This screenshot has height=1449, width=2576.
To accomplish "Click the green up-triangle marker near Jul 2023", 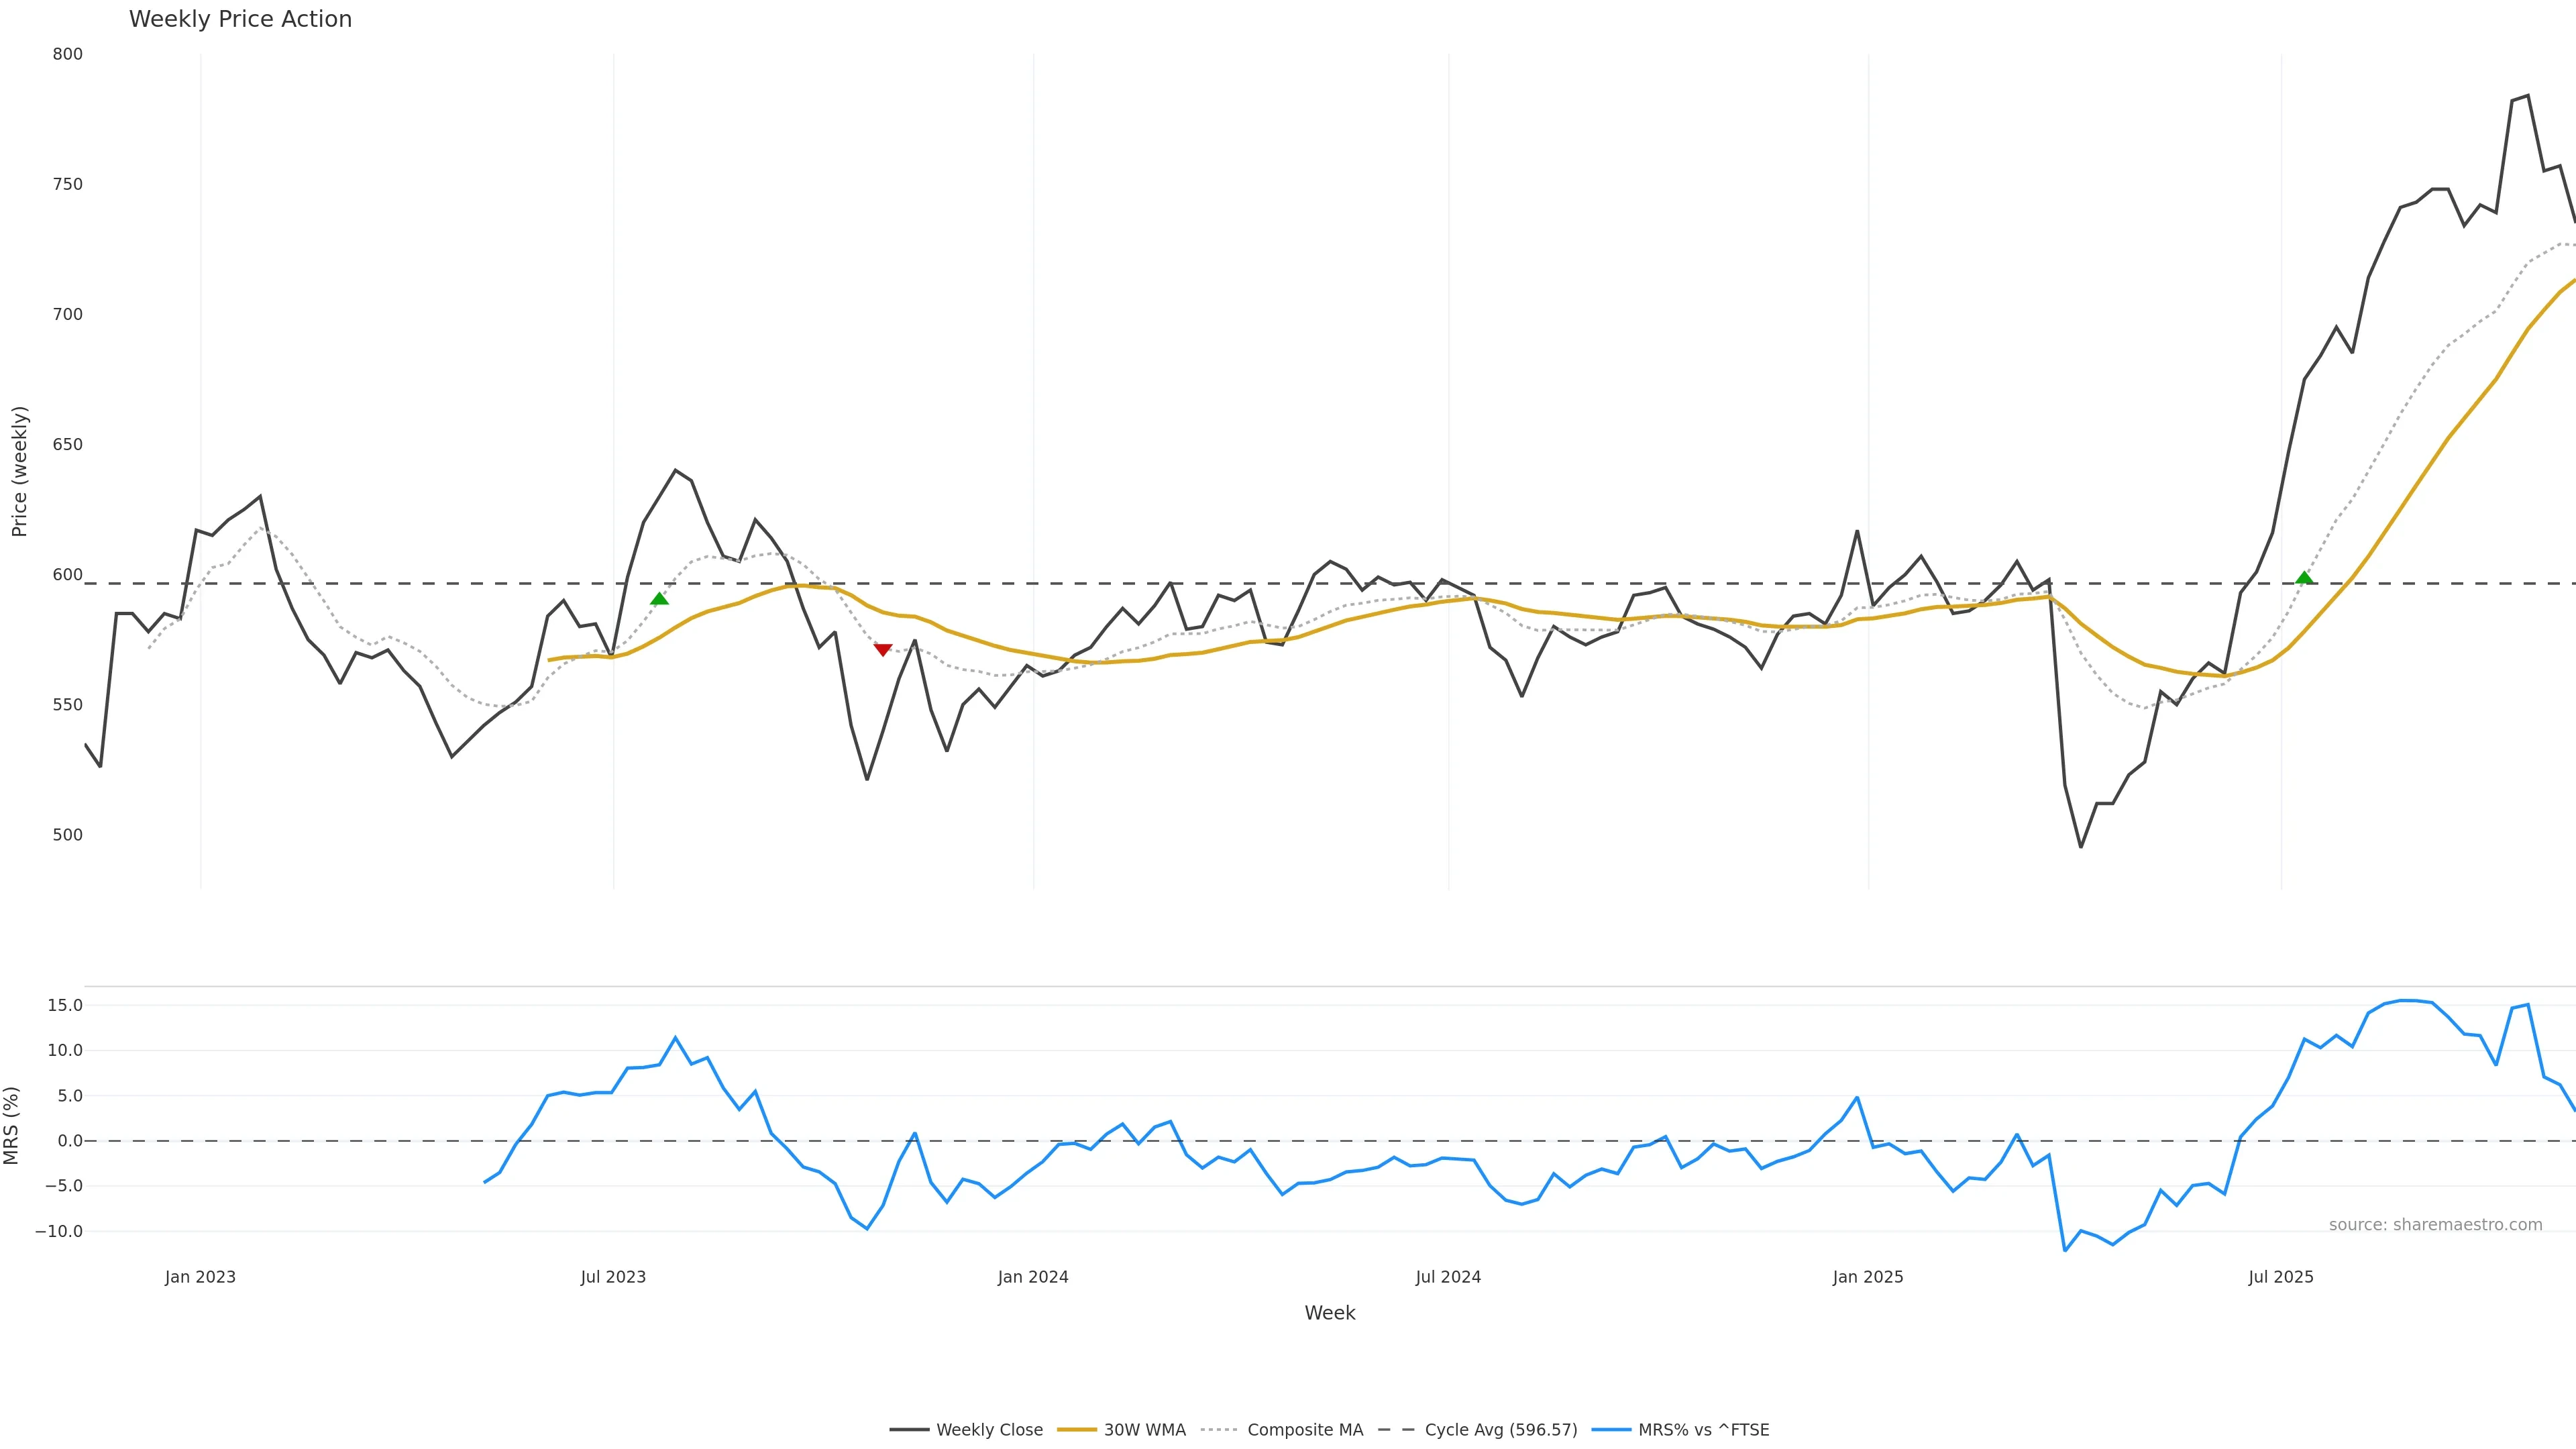I will pos(659,598).
